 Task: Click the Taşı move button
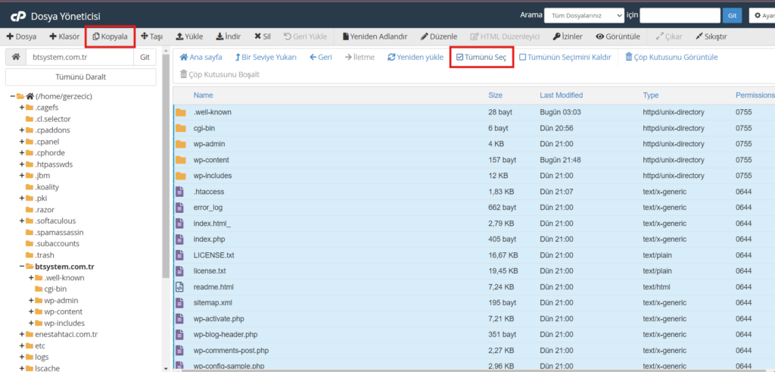(x=152, y=36)
